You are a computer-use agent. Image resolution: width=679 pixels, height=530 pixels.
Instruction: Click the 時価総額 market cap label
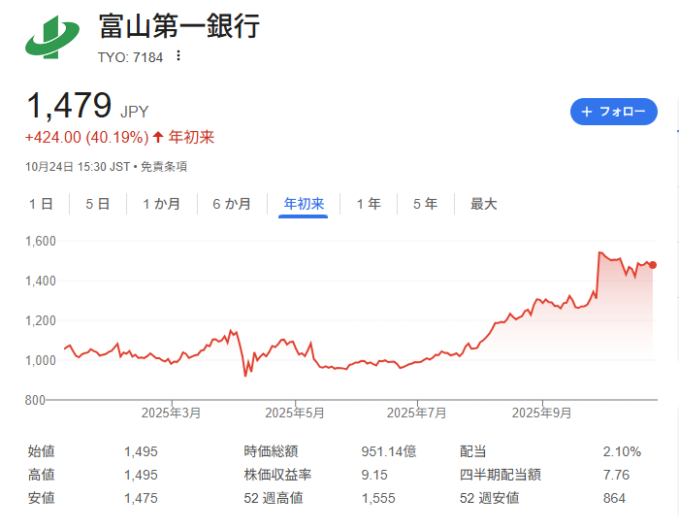pos(271,451)
